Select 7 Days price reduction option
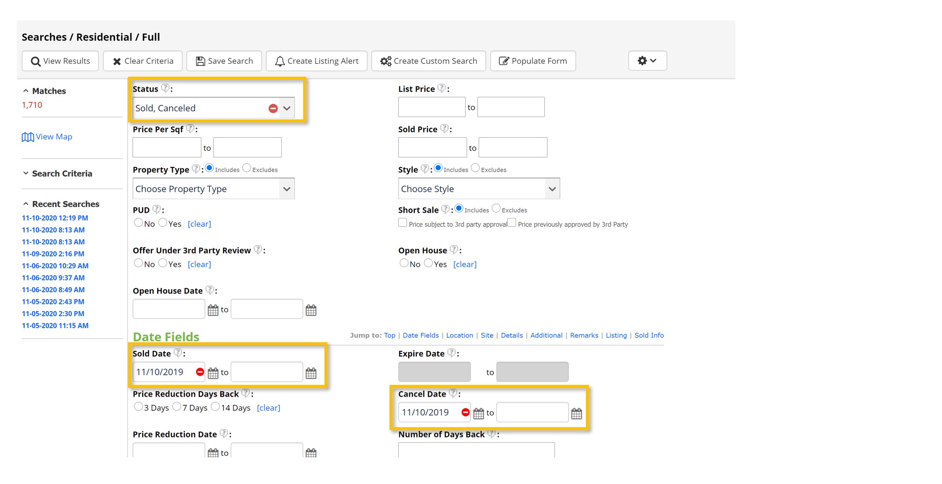Screen dimensions: 942x484 [177, 406]
